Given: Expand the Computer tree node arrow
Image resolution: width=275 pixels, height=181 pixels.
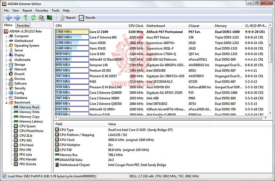Looking at the screenshot, I should 6,36.
